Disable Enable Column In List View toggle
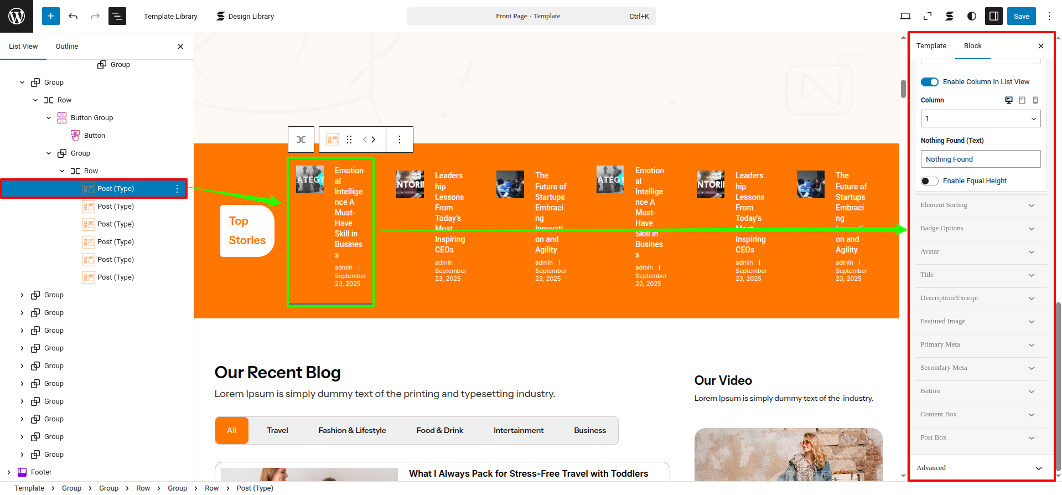1062x495 pixels. [930, 82]
